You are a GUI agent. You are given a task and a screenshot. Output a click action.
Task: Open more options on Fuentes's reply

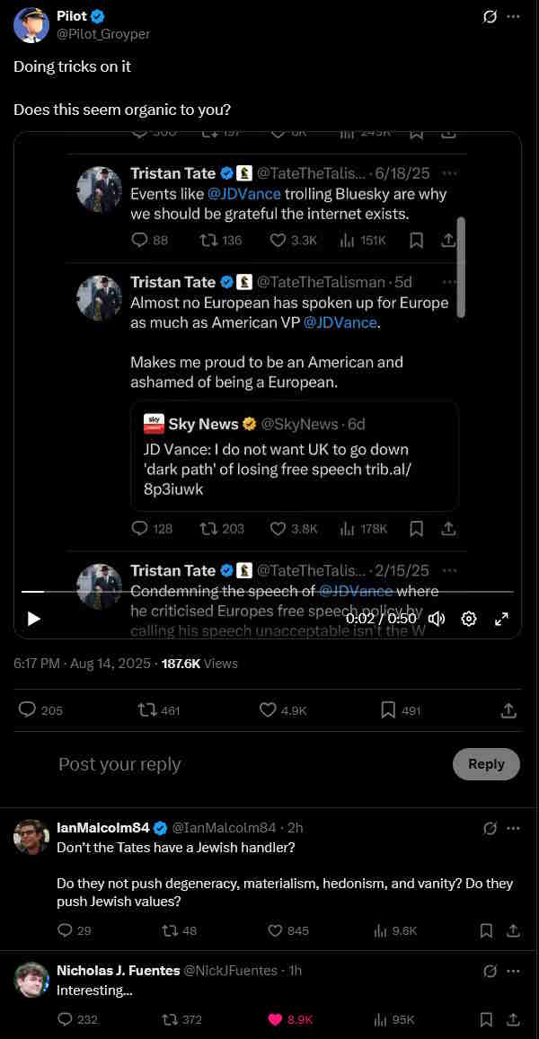(513, 971)
